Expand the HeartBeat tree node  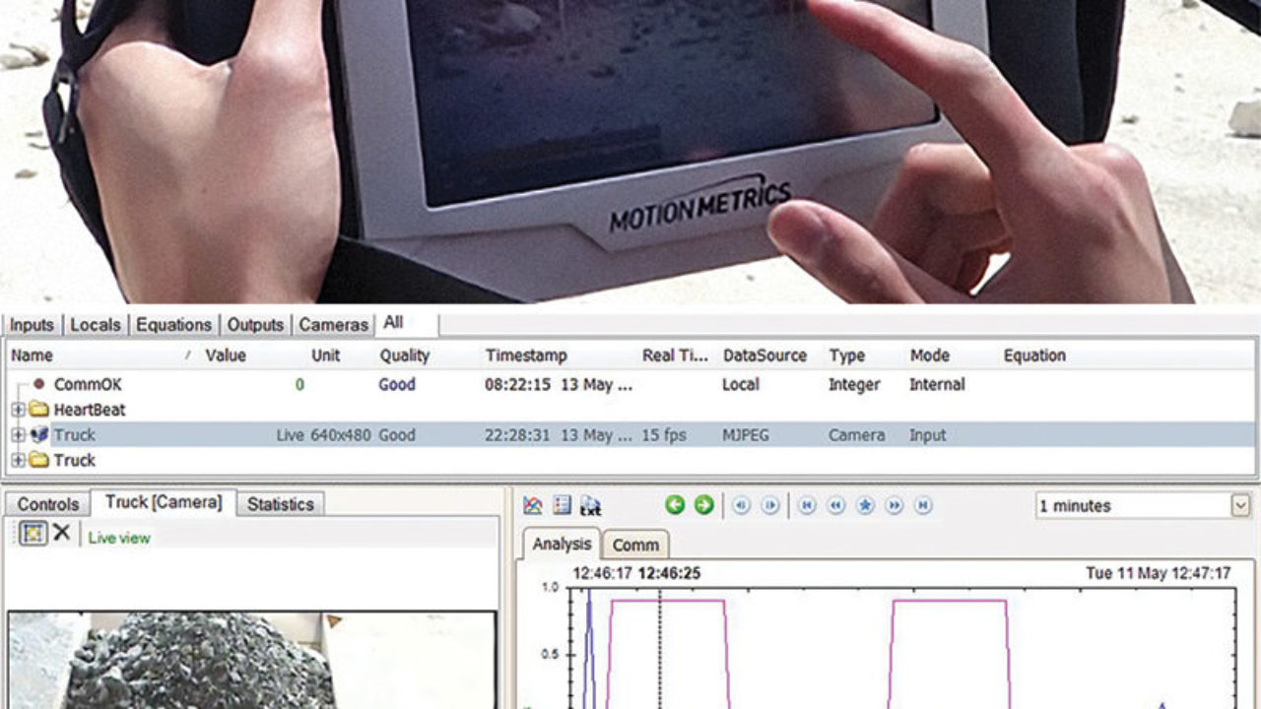click(18, 410)
